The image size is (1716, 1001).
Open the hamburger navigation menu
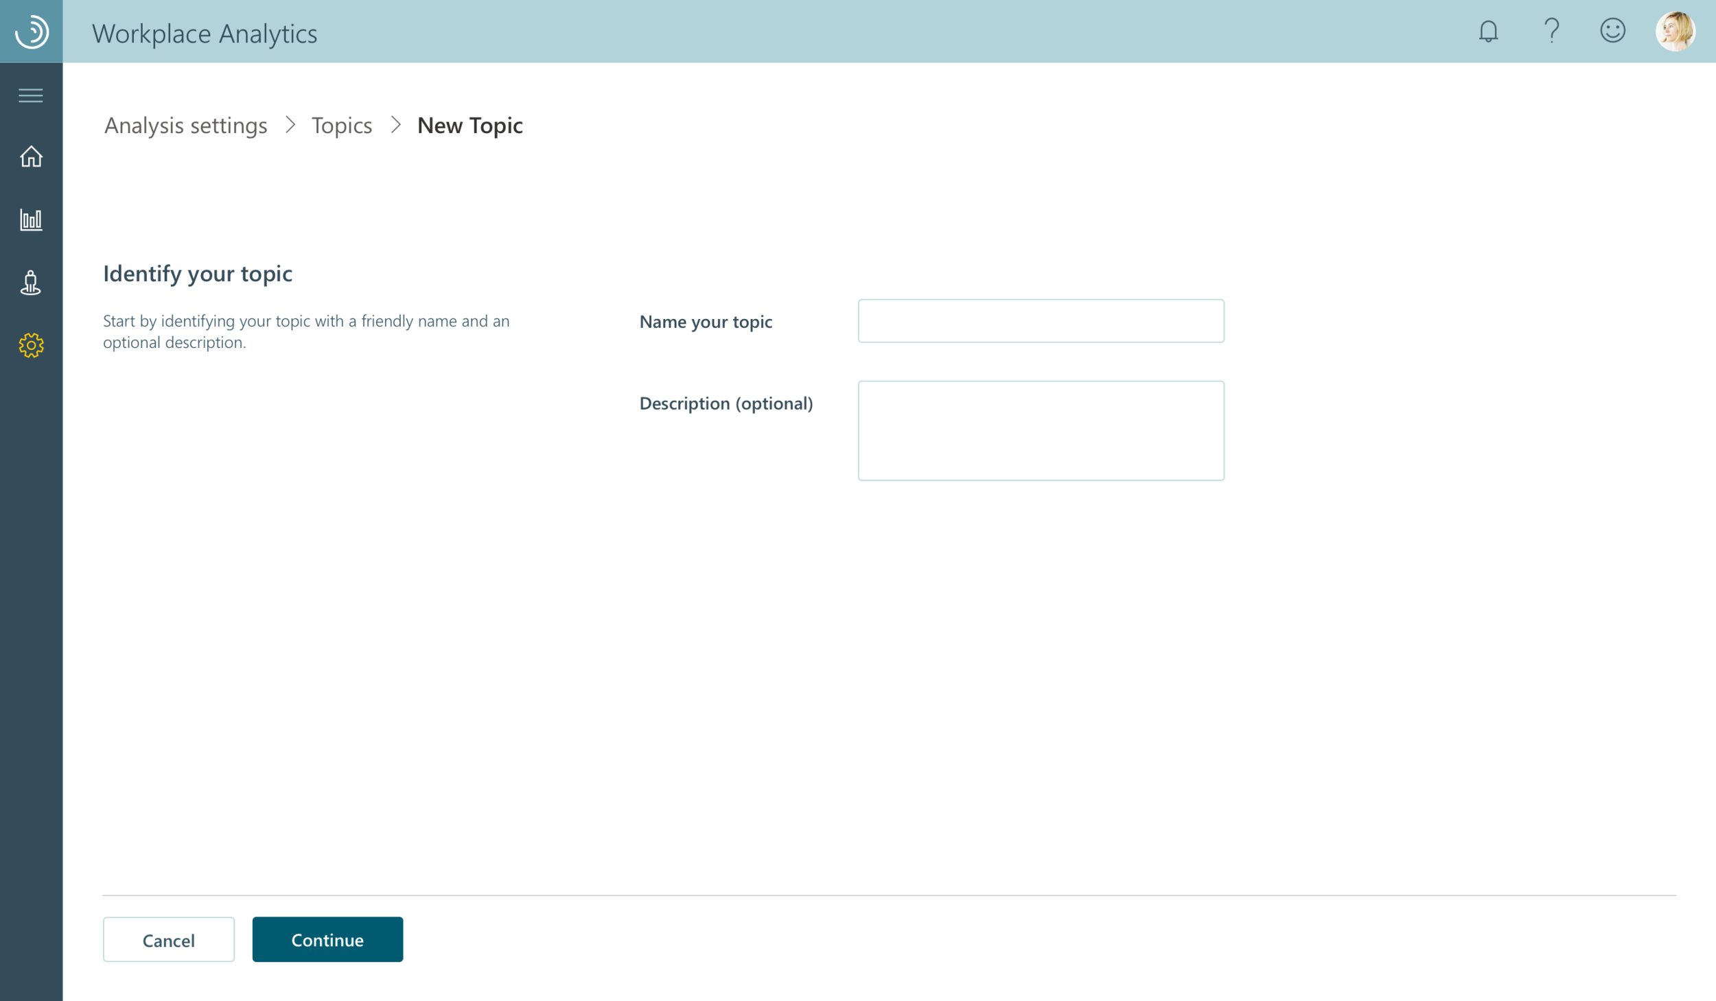[31, 95]
